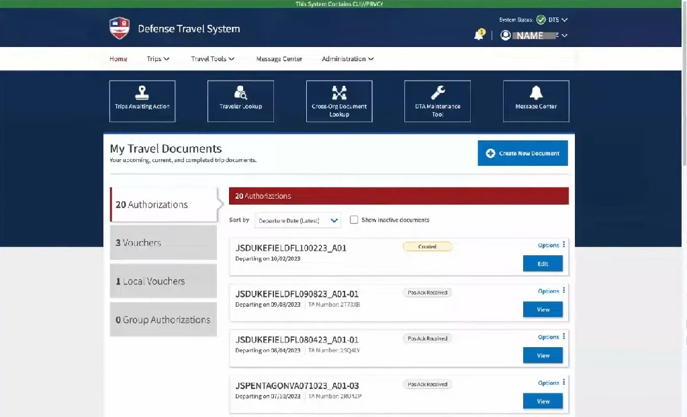Select the 3 Vouchers tab

point(163,242)
